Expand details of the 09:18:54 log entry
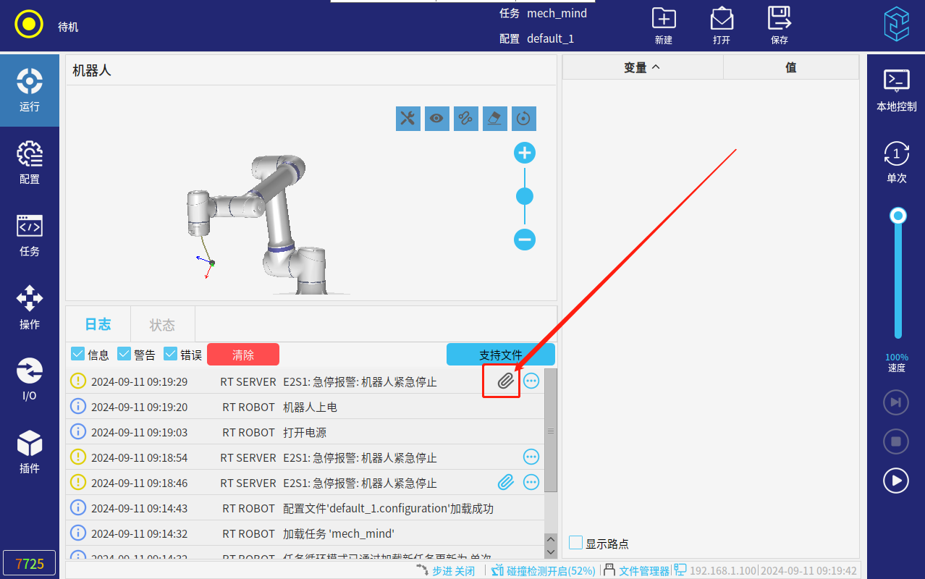 tap(531, 457)
